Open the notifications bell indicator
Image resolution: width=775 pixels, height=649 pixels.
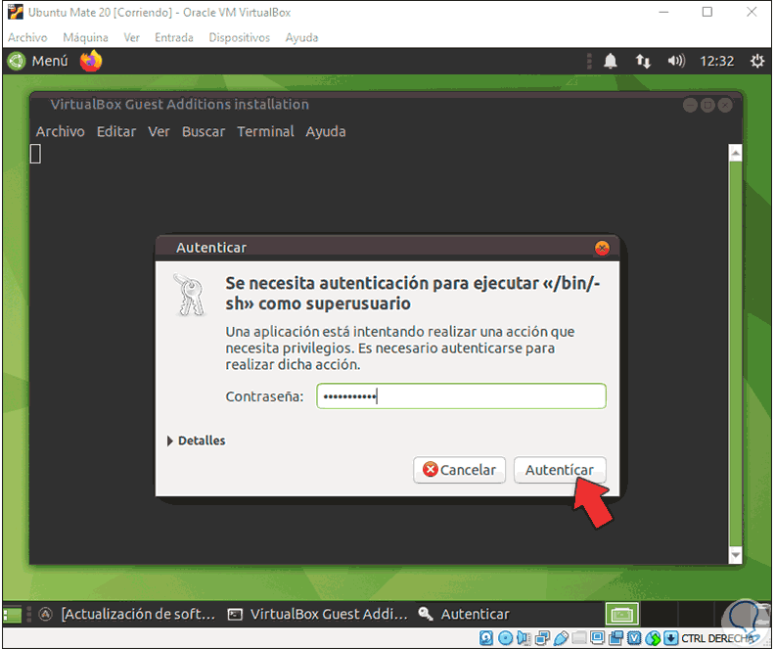coord(611,62)
